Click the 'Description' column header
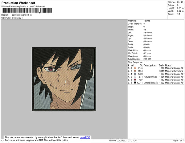The height and width of the screenshot is (143, 185). [150, 65]
